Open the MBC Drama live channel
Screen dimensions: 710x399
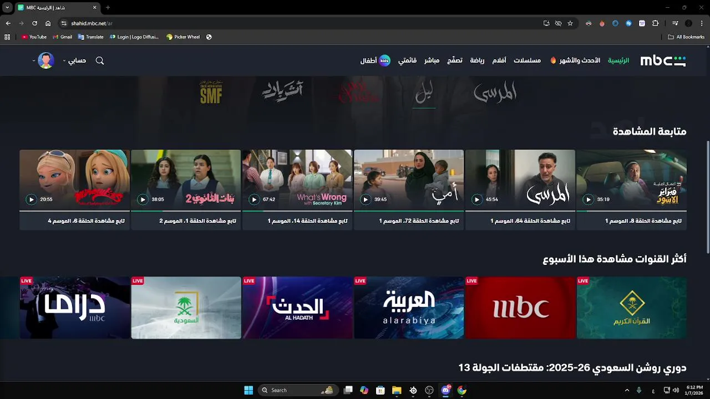coord(75,308)
